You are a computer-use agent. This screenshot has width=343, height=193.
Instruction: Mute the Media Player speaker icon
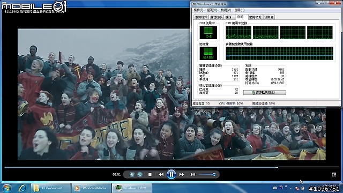click(193, 174)
